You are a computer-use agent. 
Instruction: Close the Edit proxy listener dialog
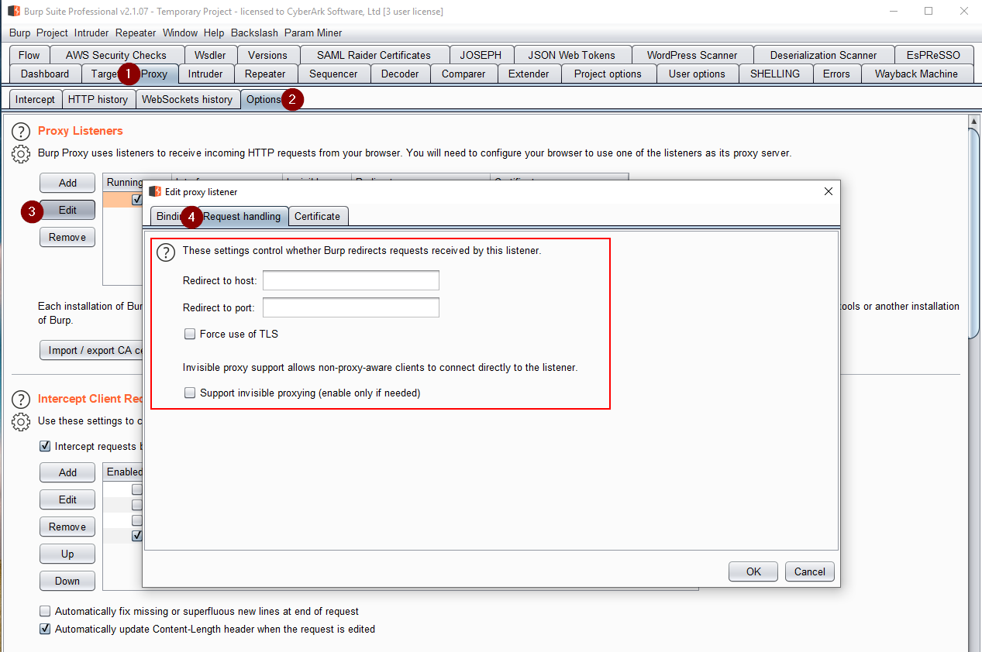(x=828, y=191)
